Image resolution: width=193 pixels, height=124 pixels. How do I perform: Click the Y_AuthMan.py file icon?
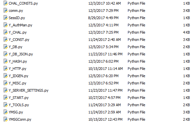click(6, 25)
